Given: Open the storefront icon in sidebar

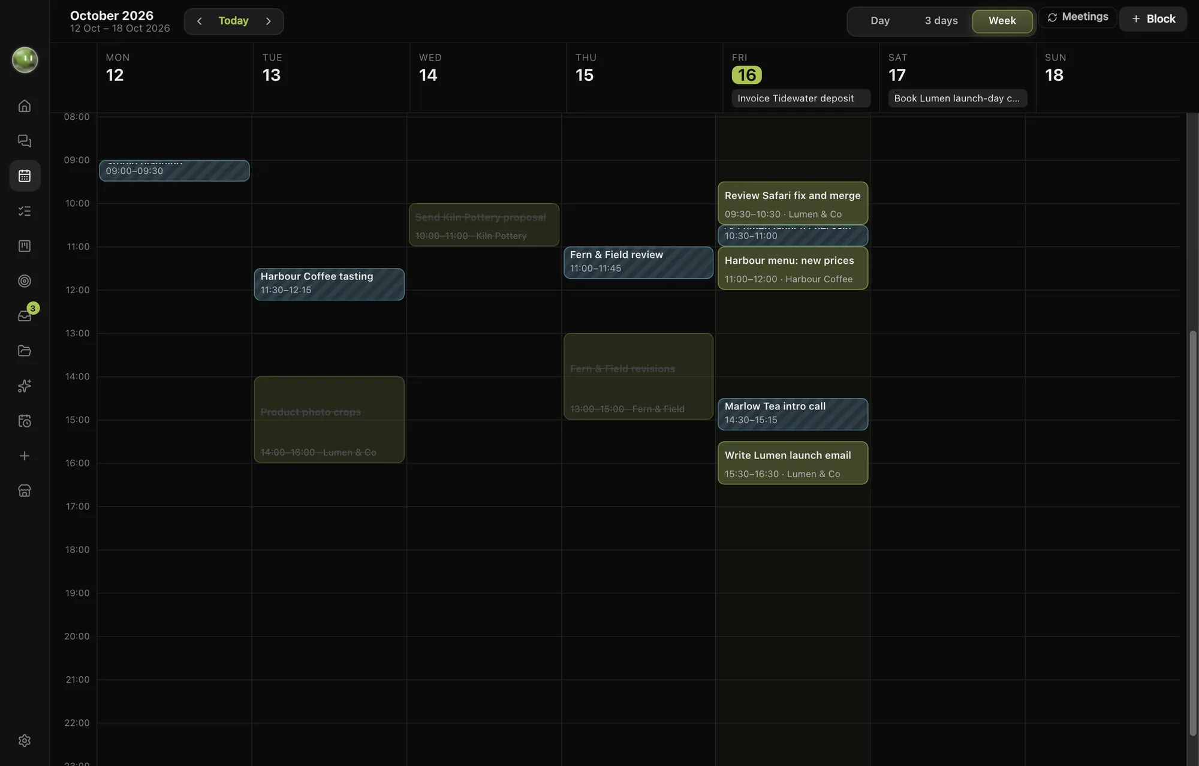Looking at the screenshot, I should (x=25, y=491).
